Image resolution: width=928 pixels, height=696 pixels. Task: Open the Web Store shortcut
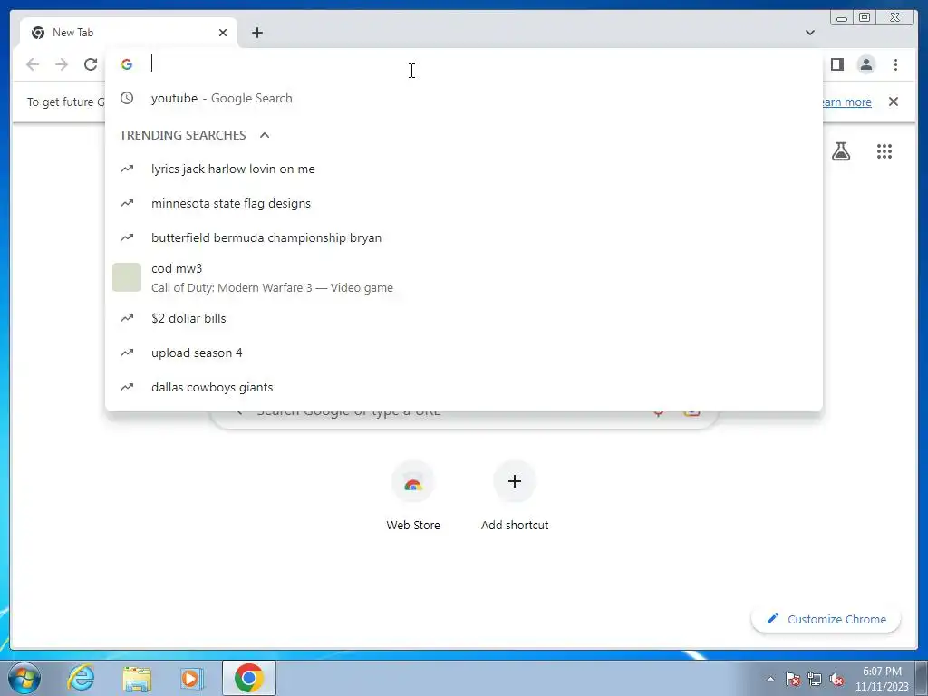coord(413,496)
